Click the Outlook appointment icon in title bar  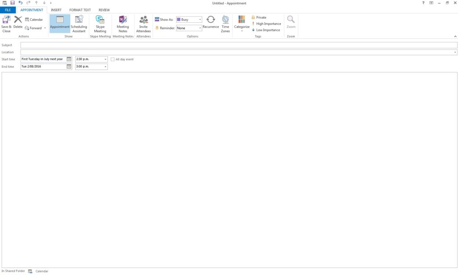coord(4,3)
